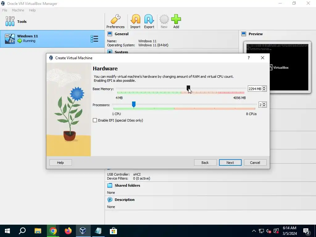This screenshot has width=316, height=237.
Task: Launch Chrome from taskbar
Action: (x=53, y=231)
